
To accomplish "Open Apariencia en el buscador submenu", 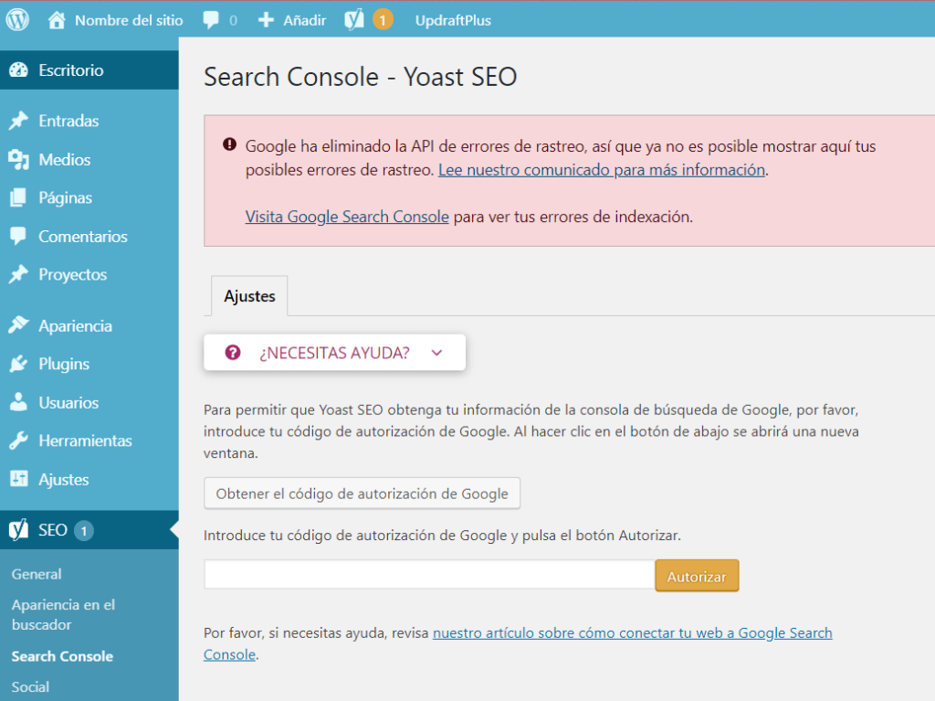I will tap(63, 614).
